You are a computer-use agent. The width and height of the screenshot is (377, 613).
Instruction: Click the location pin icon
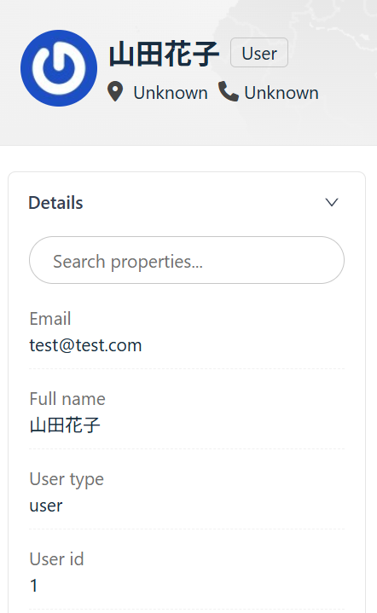[115, 92]
